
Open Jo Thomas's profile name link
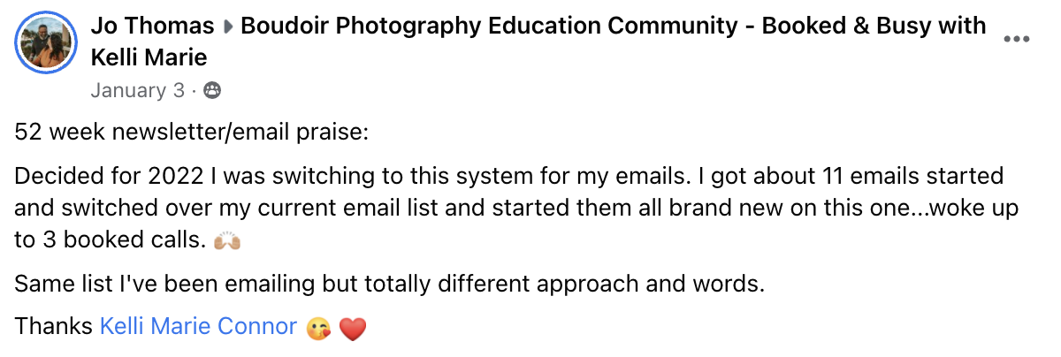[152, 26]
